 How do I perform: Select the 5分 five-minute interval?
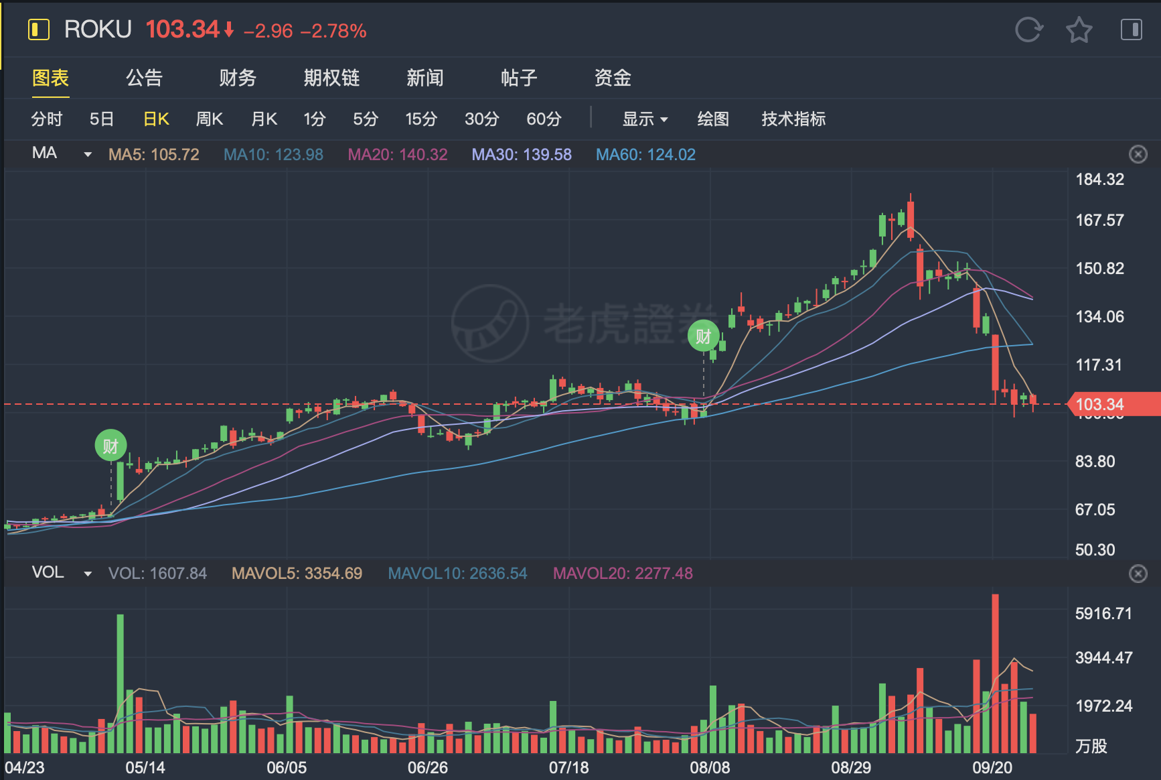[366, 119]
